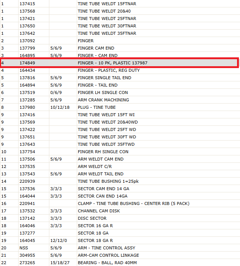Select the CHANNEL CAM DISK row
Viewport: 240px width, 266px height.
pos(120,211)
